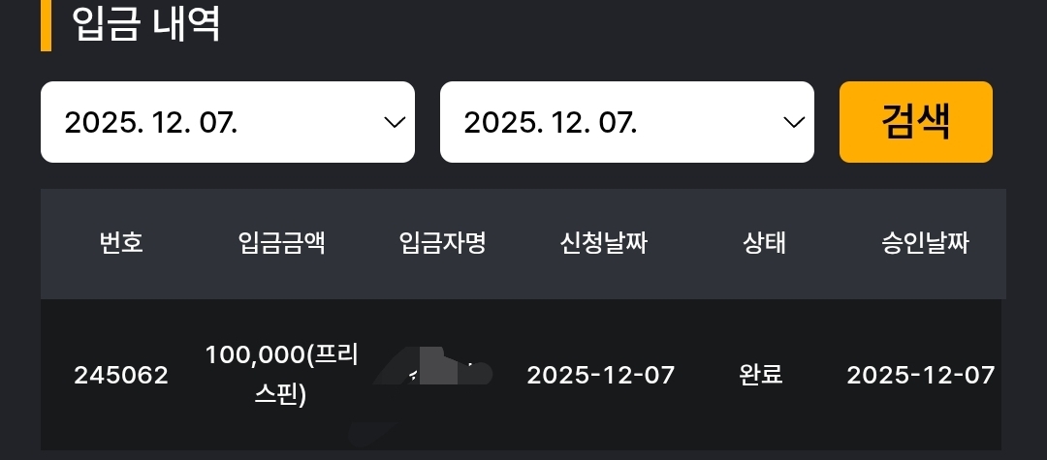Open the start date dropdown
This screenshot has height=460, width=1047.
[227, 122]
